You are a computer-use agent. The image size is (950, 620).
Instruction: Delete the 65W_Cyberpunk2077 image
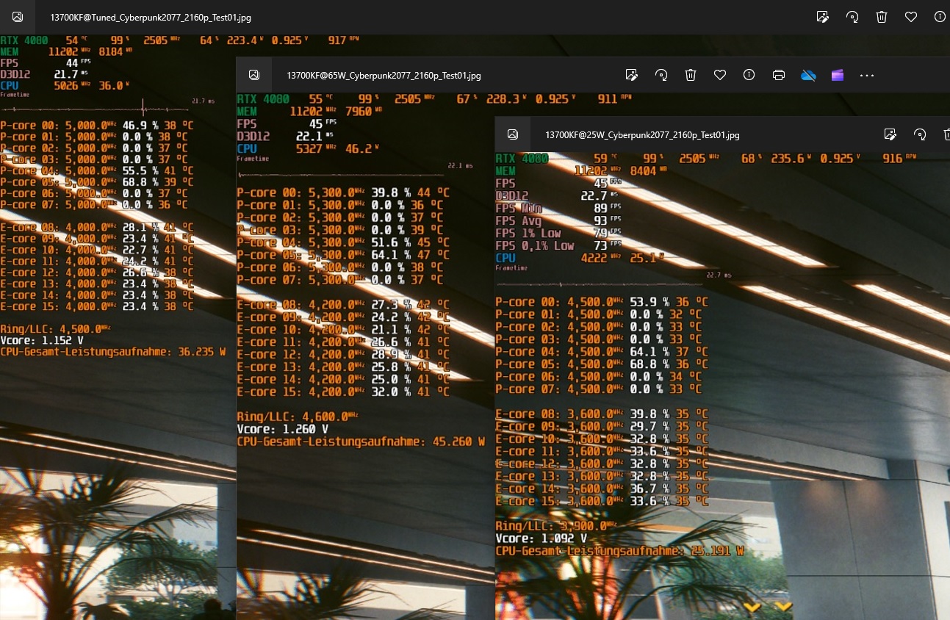690,75
